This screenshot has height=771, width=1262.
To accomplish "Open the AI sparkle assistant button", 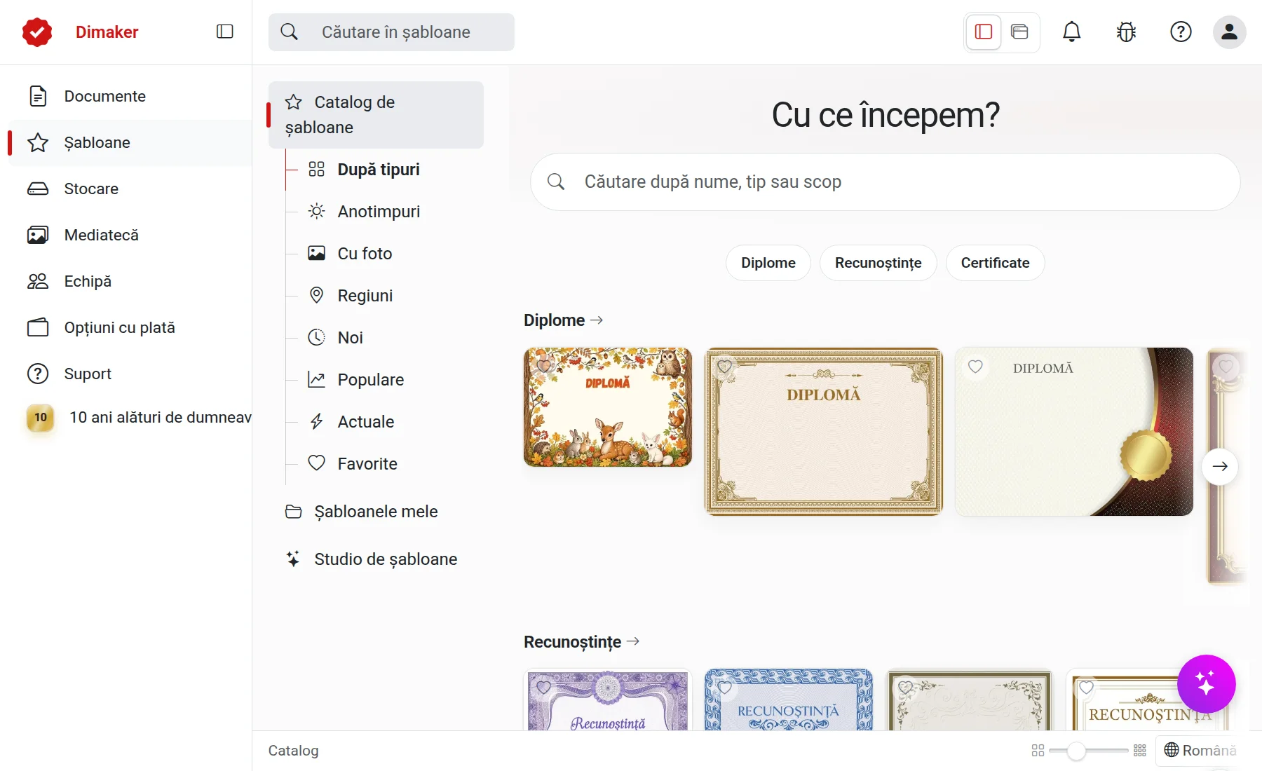I will (1206, 683).
